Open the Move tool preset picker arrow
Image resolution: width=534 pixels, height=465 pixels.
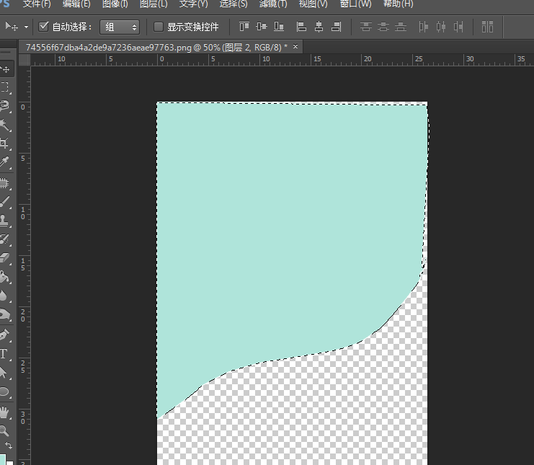coord(26,27)
